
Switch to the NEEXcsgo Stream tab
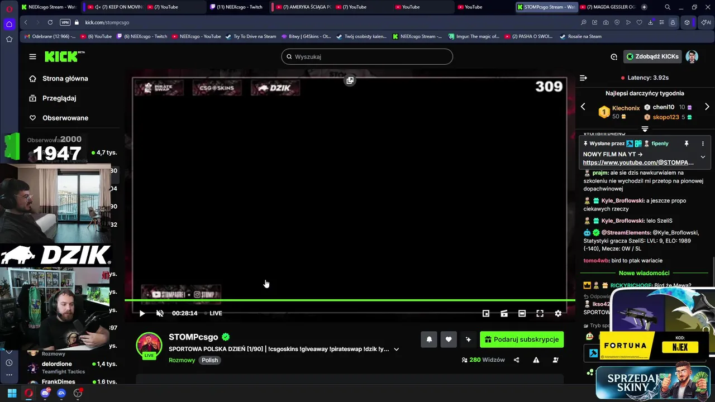49,7
